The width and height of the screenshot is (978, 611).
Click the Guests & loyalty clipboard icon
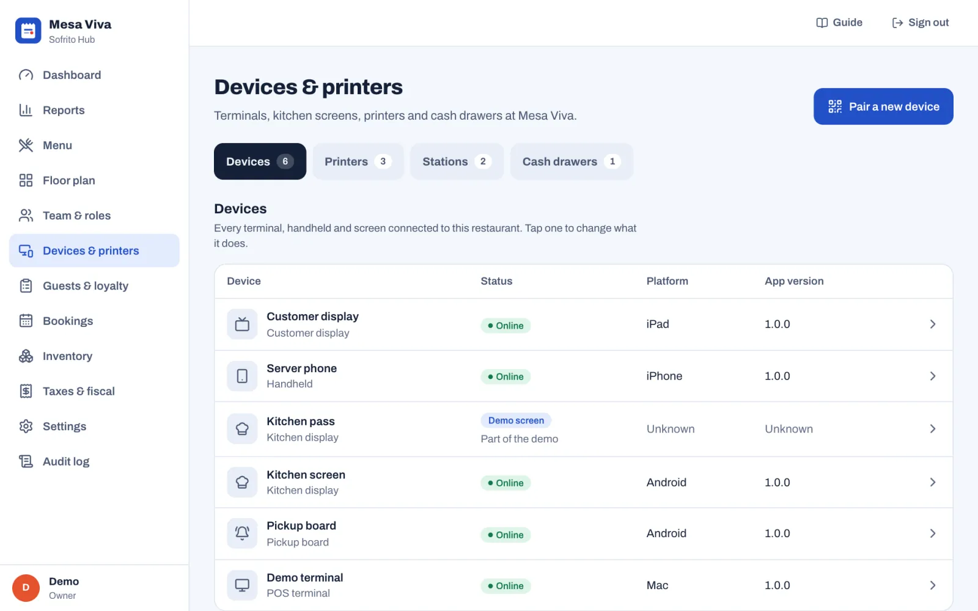click(x=26, y=286)
